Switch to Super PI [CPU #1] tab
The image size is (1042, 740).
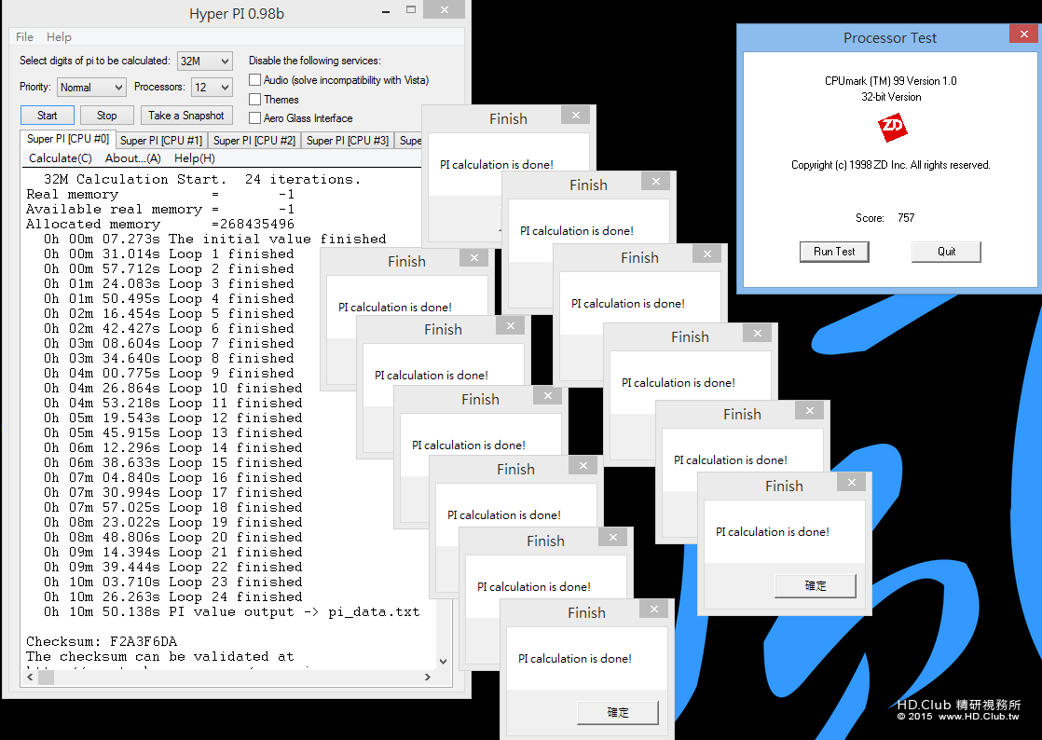161,140
